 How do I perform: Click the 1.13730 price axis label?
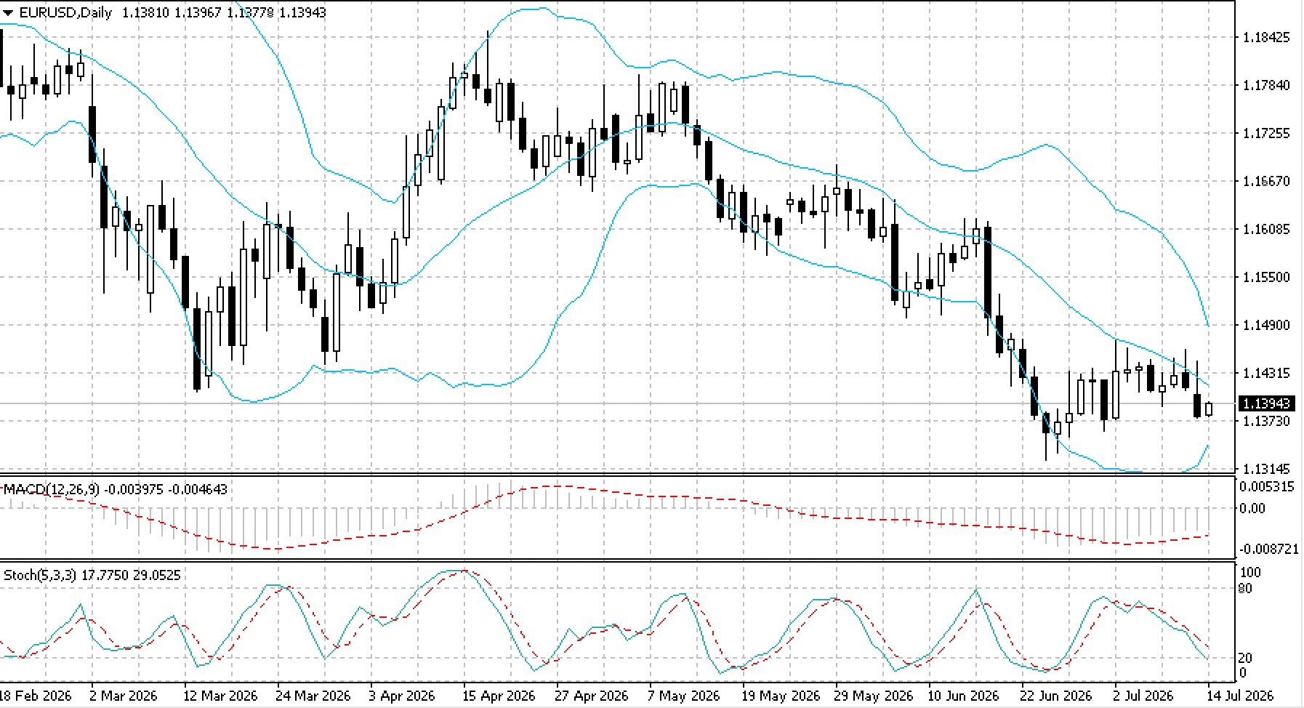point(1267,421)
